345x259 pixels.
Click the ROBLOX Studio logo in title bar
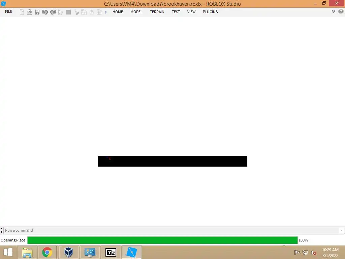click(x=3, y=4)
